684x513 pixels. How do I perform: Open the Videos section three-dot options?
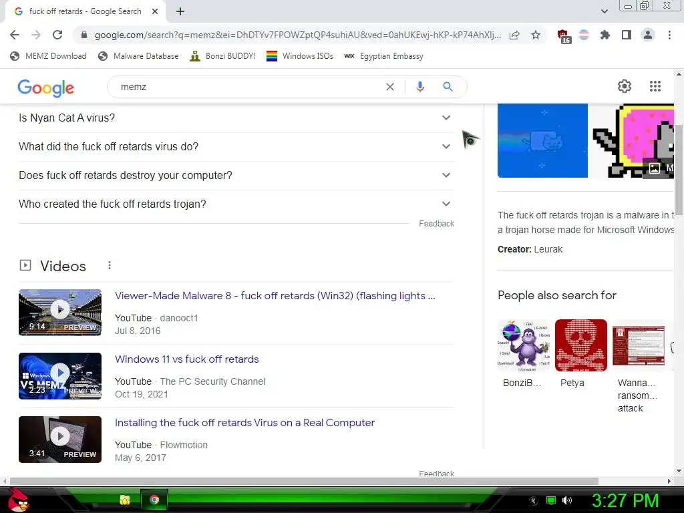[110, 265]
